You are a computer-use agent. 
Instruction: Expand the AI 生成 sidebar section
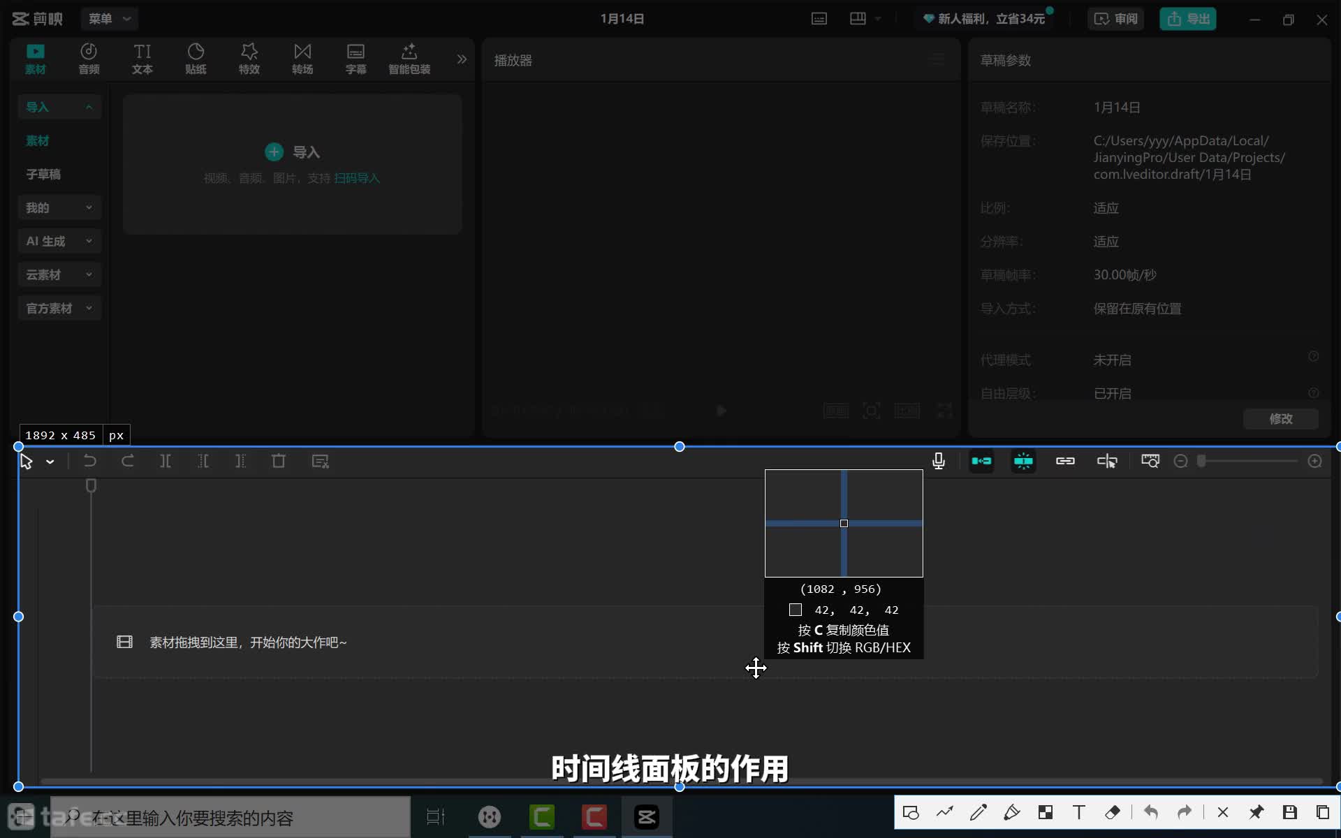[x=59, y=241]
